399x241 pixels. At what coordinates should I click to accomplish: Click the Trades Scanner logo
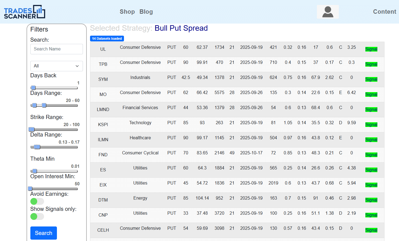point(25,12)
